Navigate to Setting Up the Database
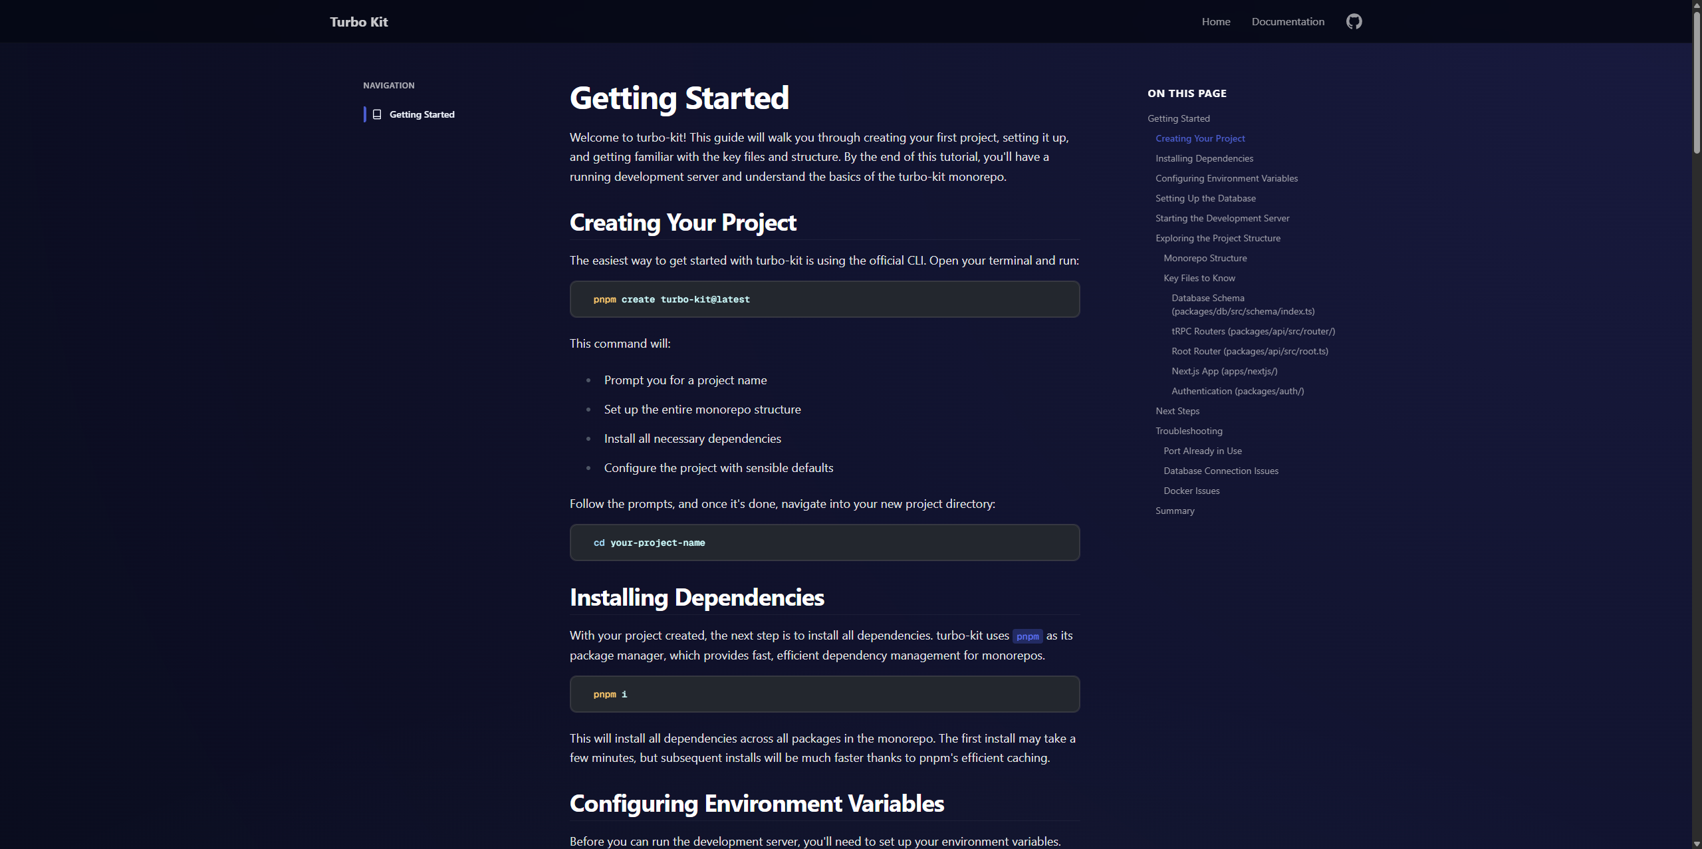Image resolution: width=1702 pixels, height=849 pixels. point(1205,198)
